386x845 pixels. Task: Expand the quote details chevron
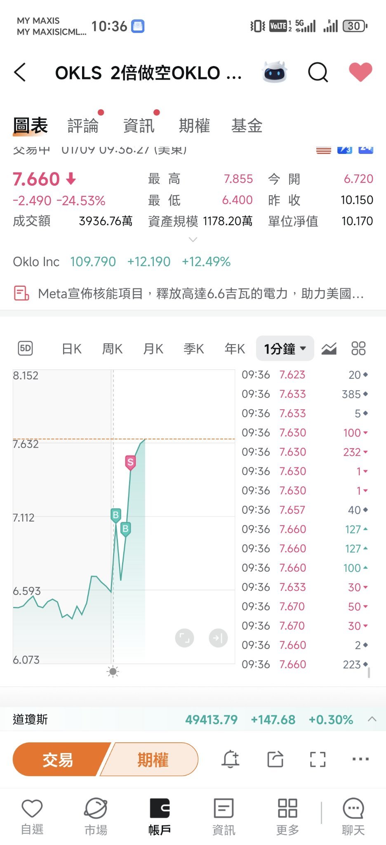(x=193, y=239)
